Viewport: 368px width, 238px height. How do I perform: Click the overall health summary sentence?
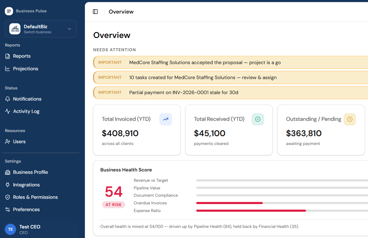coord(199,227)
